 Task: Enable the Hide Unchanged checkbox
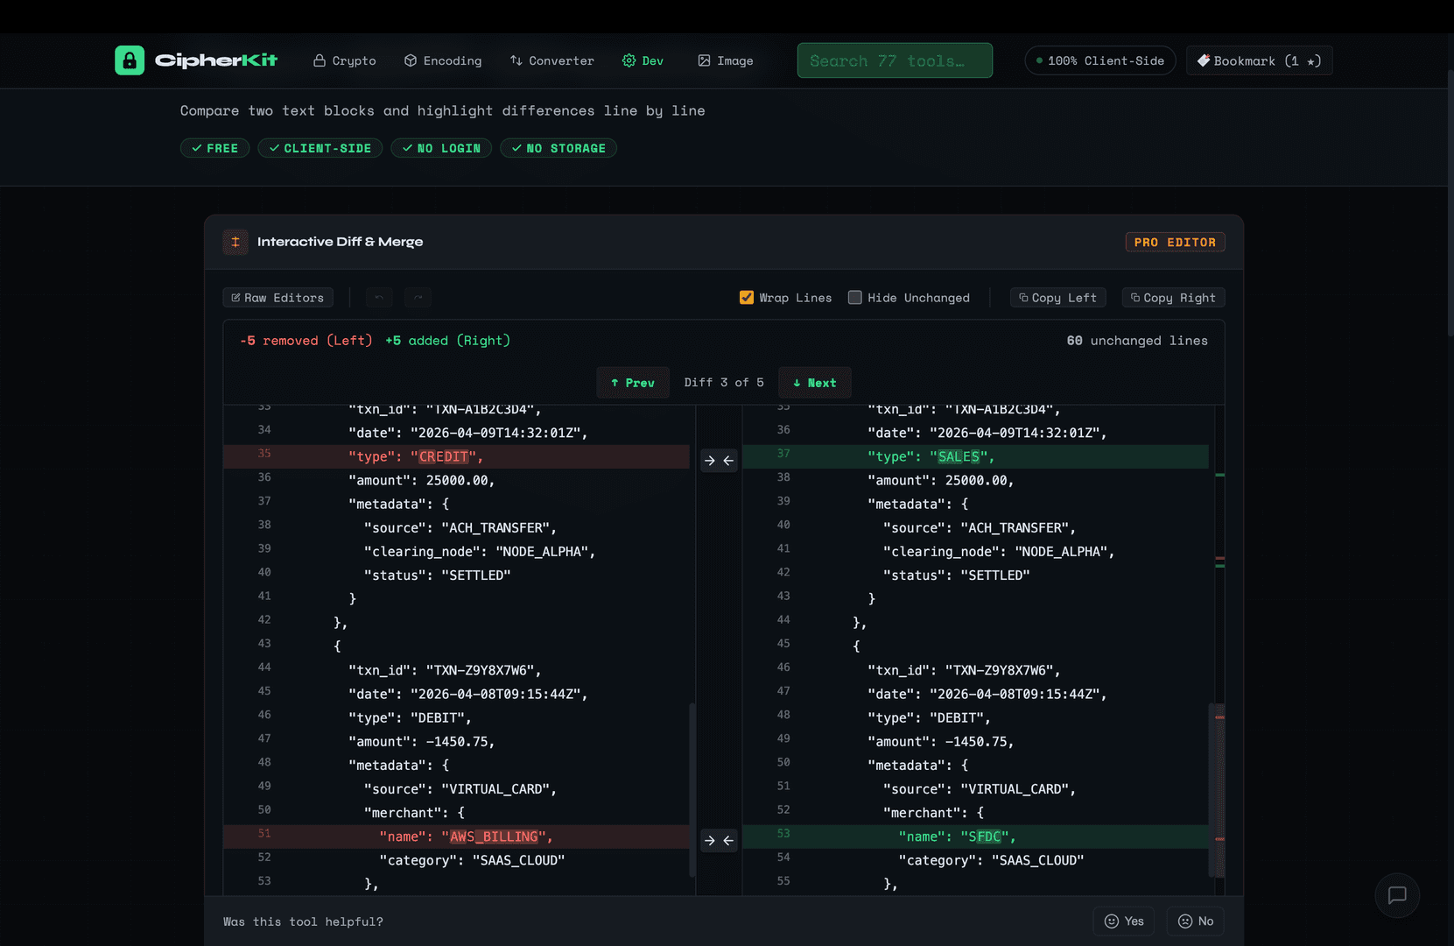coord(855,298)
